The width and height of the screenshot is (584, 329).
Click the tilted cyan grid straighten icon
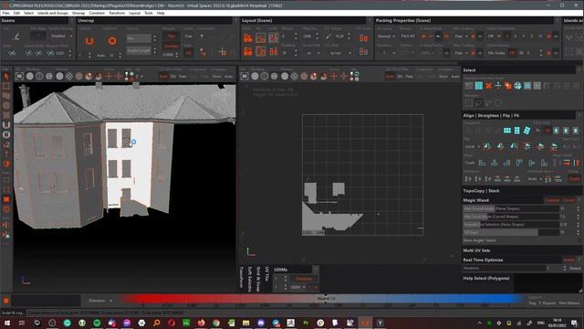pyautogui.click(x=527, y=130)
